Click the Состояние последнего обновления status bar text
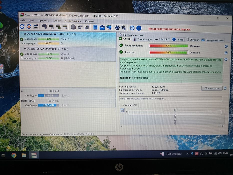Viewport: 233px width, 175px height. 58,134
